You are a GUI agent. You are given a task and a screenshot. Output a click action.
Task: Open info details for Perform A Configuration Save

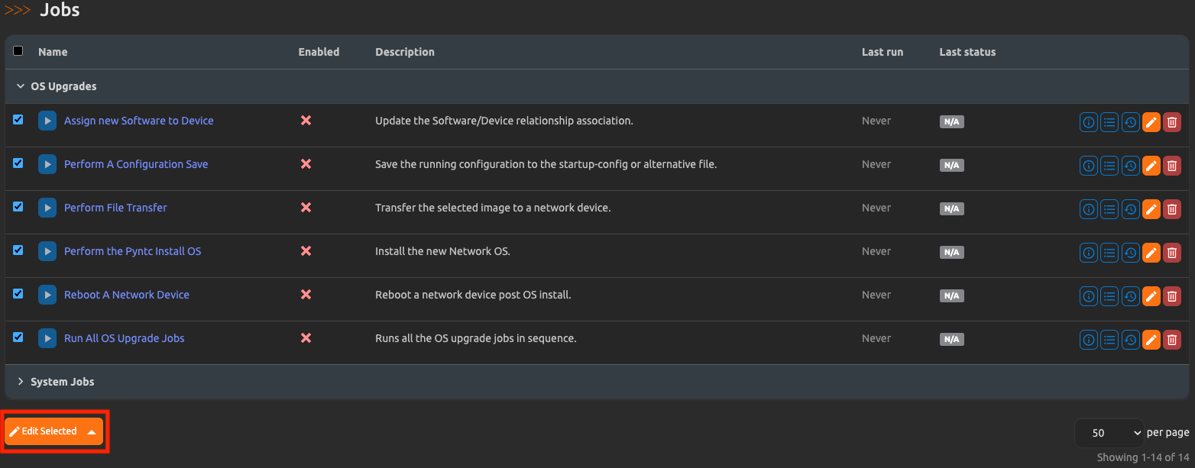[x=1088, y=166]
